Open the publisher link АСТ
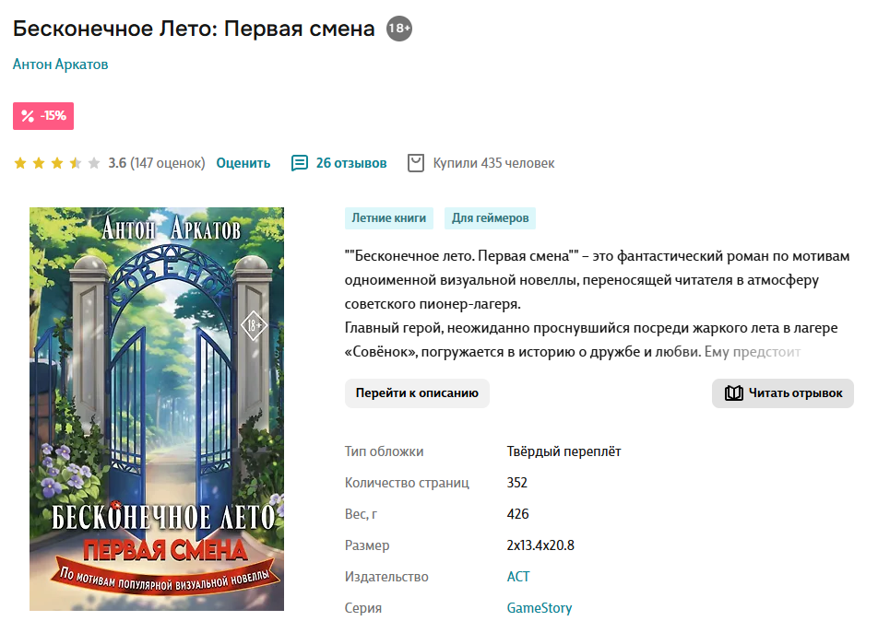878x621 pixels. 518,576
